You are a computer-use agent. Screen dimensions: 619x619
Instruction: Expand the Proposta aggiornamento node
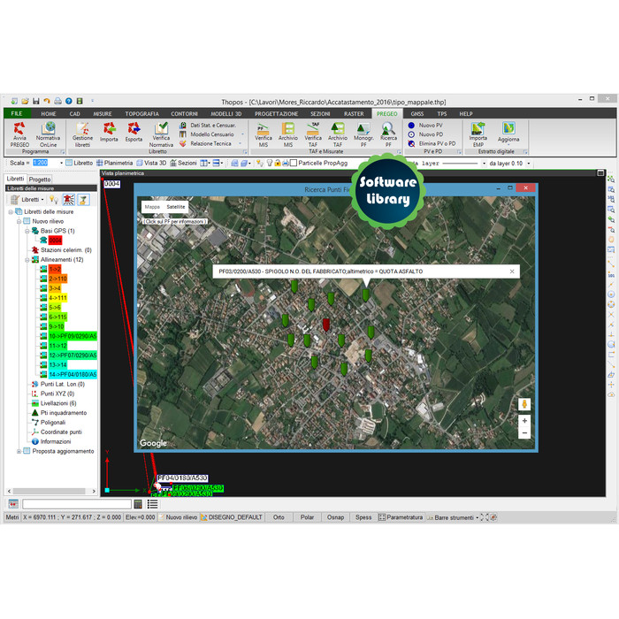pos(19,451)
